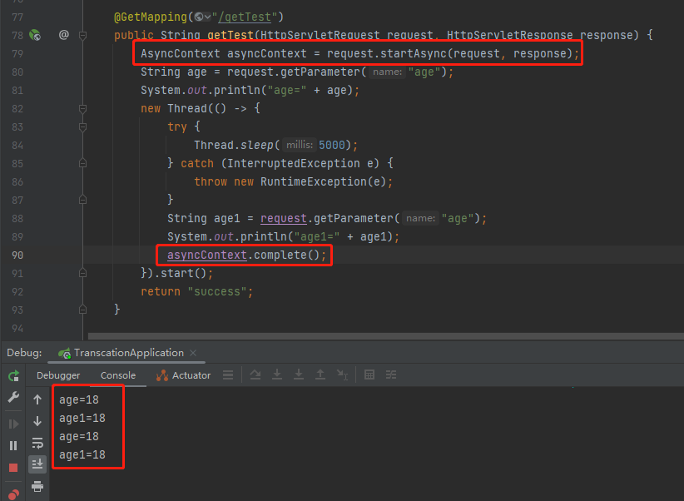Toggle fold marker at line 91
Screen dimensions: 684x501
click(82, 273)
